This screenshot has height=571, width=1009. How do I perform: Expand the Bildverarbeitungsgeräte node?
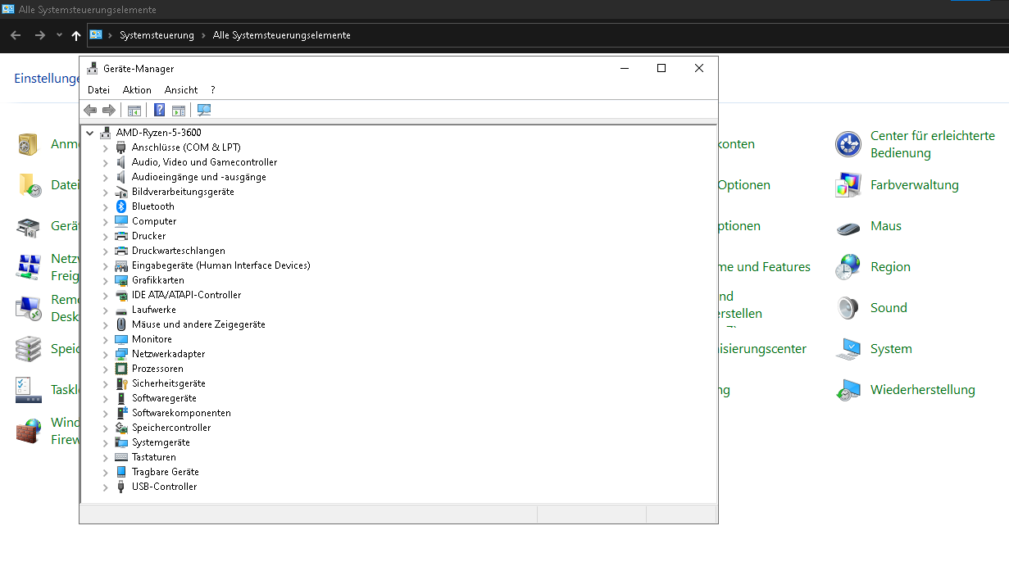pos(105,192)
